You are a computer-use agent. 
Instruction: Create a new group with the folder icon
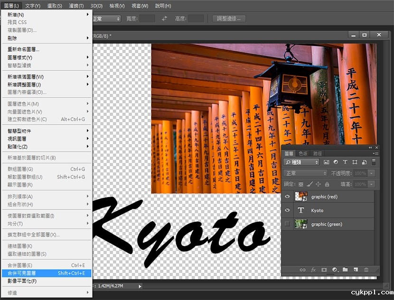click(x=345, y=269)
